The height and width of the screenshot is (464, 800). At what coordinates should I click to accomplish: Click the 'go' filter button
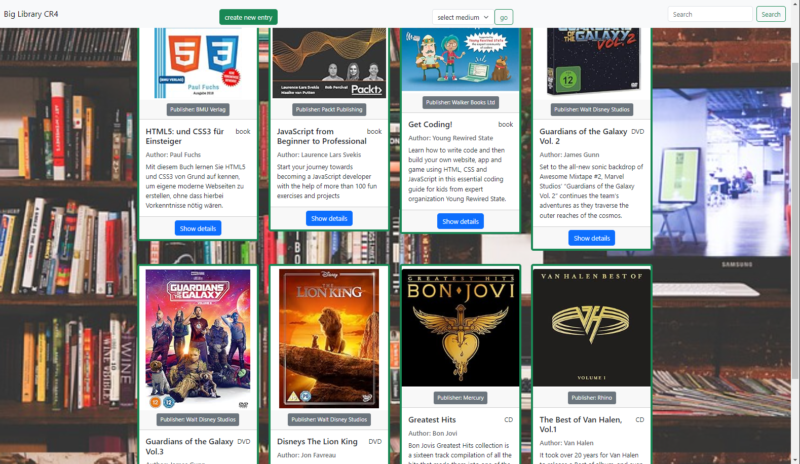504,17
